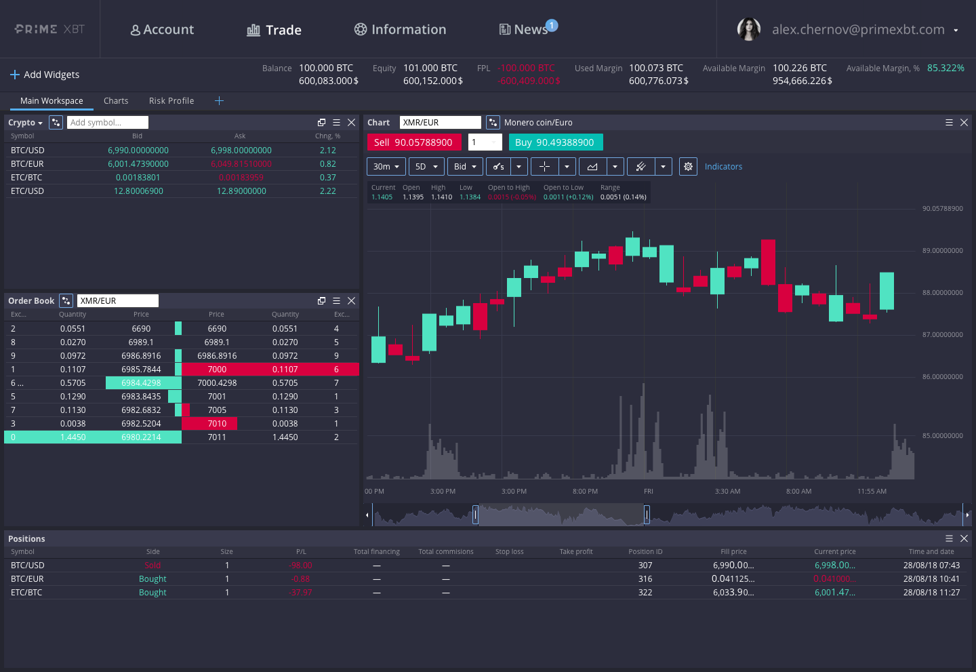Viewport: 976px width, 672px height.
Task: Click Sell 90.05788900 button
Action: [x=414, y=142]
